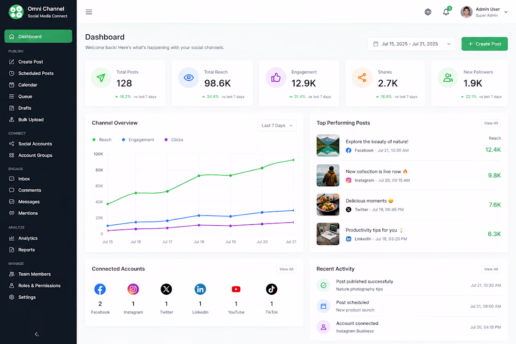Click the calendar icon in date range
The height and width of the screenshot is (344, 516).
click(375, 44)
